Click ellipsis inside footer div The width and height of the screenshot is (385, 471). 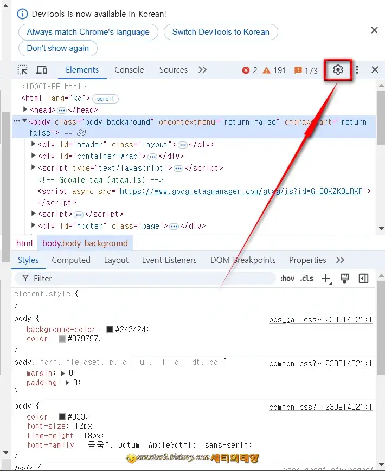[x=174, y=227]
